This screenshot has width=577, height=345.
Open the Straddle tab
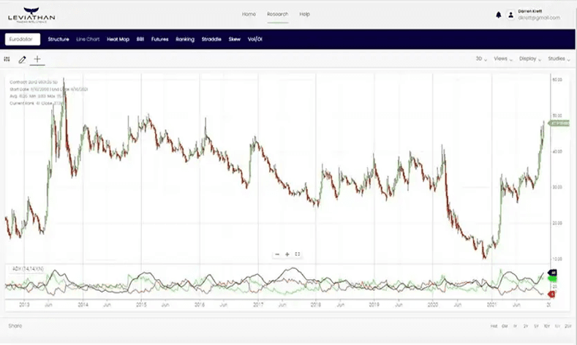click(211, 39)
